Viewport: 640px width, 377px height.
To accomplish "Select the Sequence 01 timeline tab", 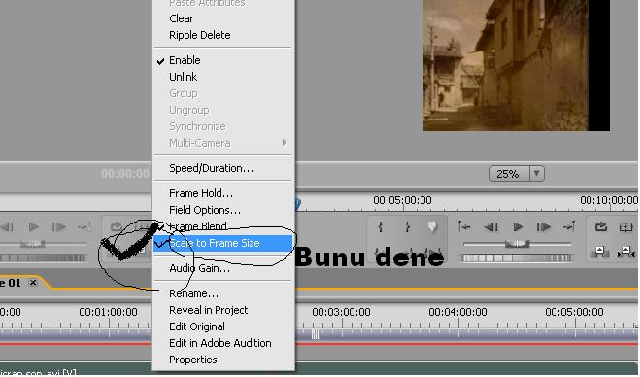I will (11, 283).
